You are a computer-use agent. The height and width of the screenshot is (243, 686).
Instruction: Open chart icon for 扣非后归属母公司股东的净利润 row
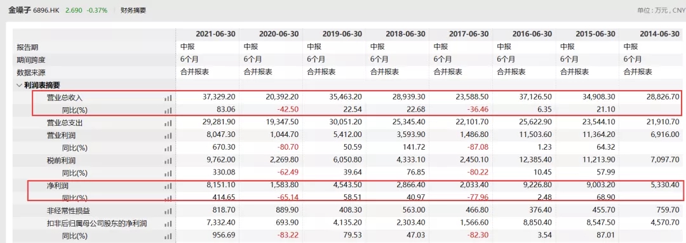tap(168, 224)
